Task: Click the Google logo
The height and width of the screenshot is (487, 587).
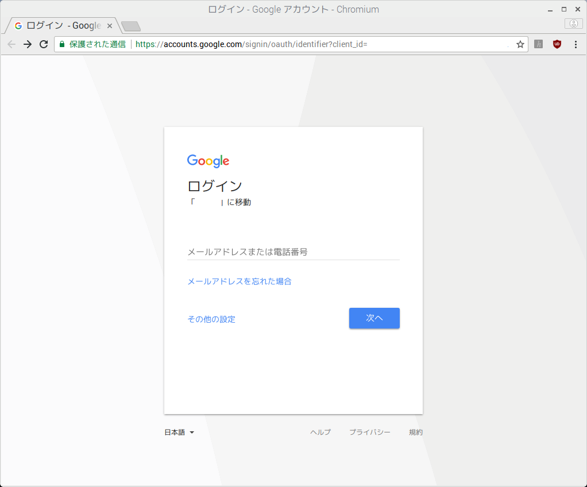Action: [208, 161]
